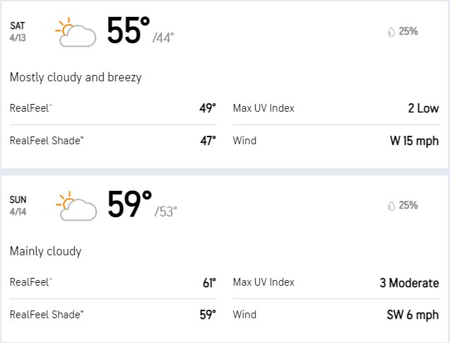
Task: Open the SUN 4/14 daily forecast
Action: 18,206
